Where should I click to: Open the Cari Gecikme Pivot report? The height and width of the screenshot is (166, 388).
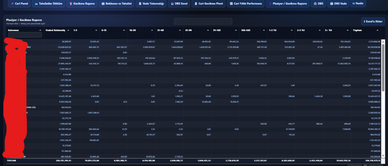(208, 4)
